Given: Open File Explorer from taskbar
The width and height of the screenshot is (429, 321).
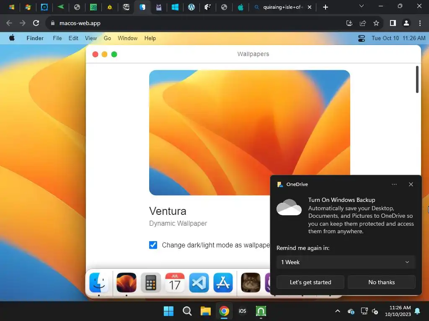Looking at the screenshot, I should (205, 311).
